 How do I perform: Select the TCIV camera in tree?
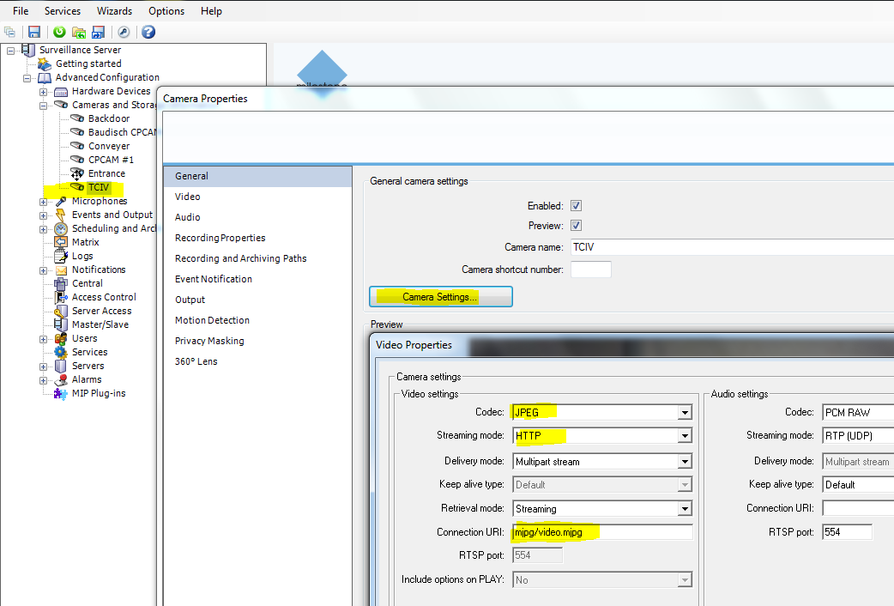click(x=100, y=187)
